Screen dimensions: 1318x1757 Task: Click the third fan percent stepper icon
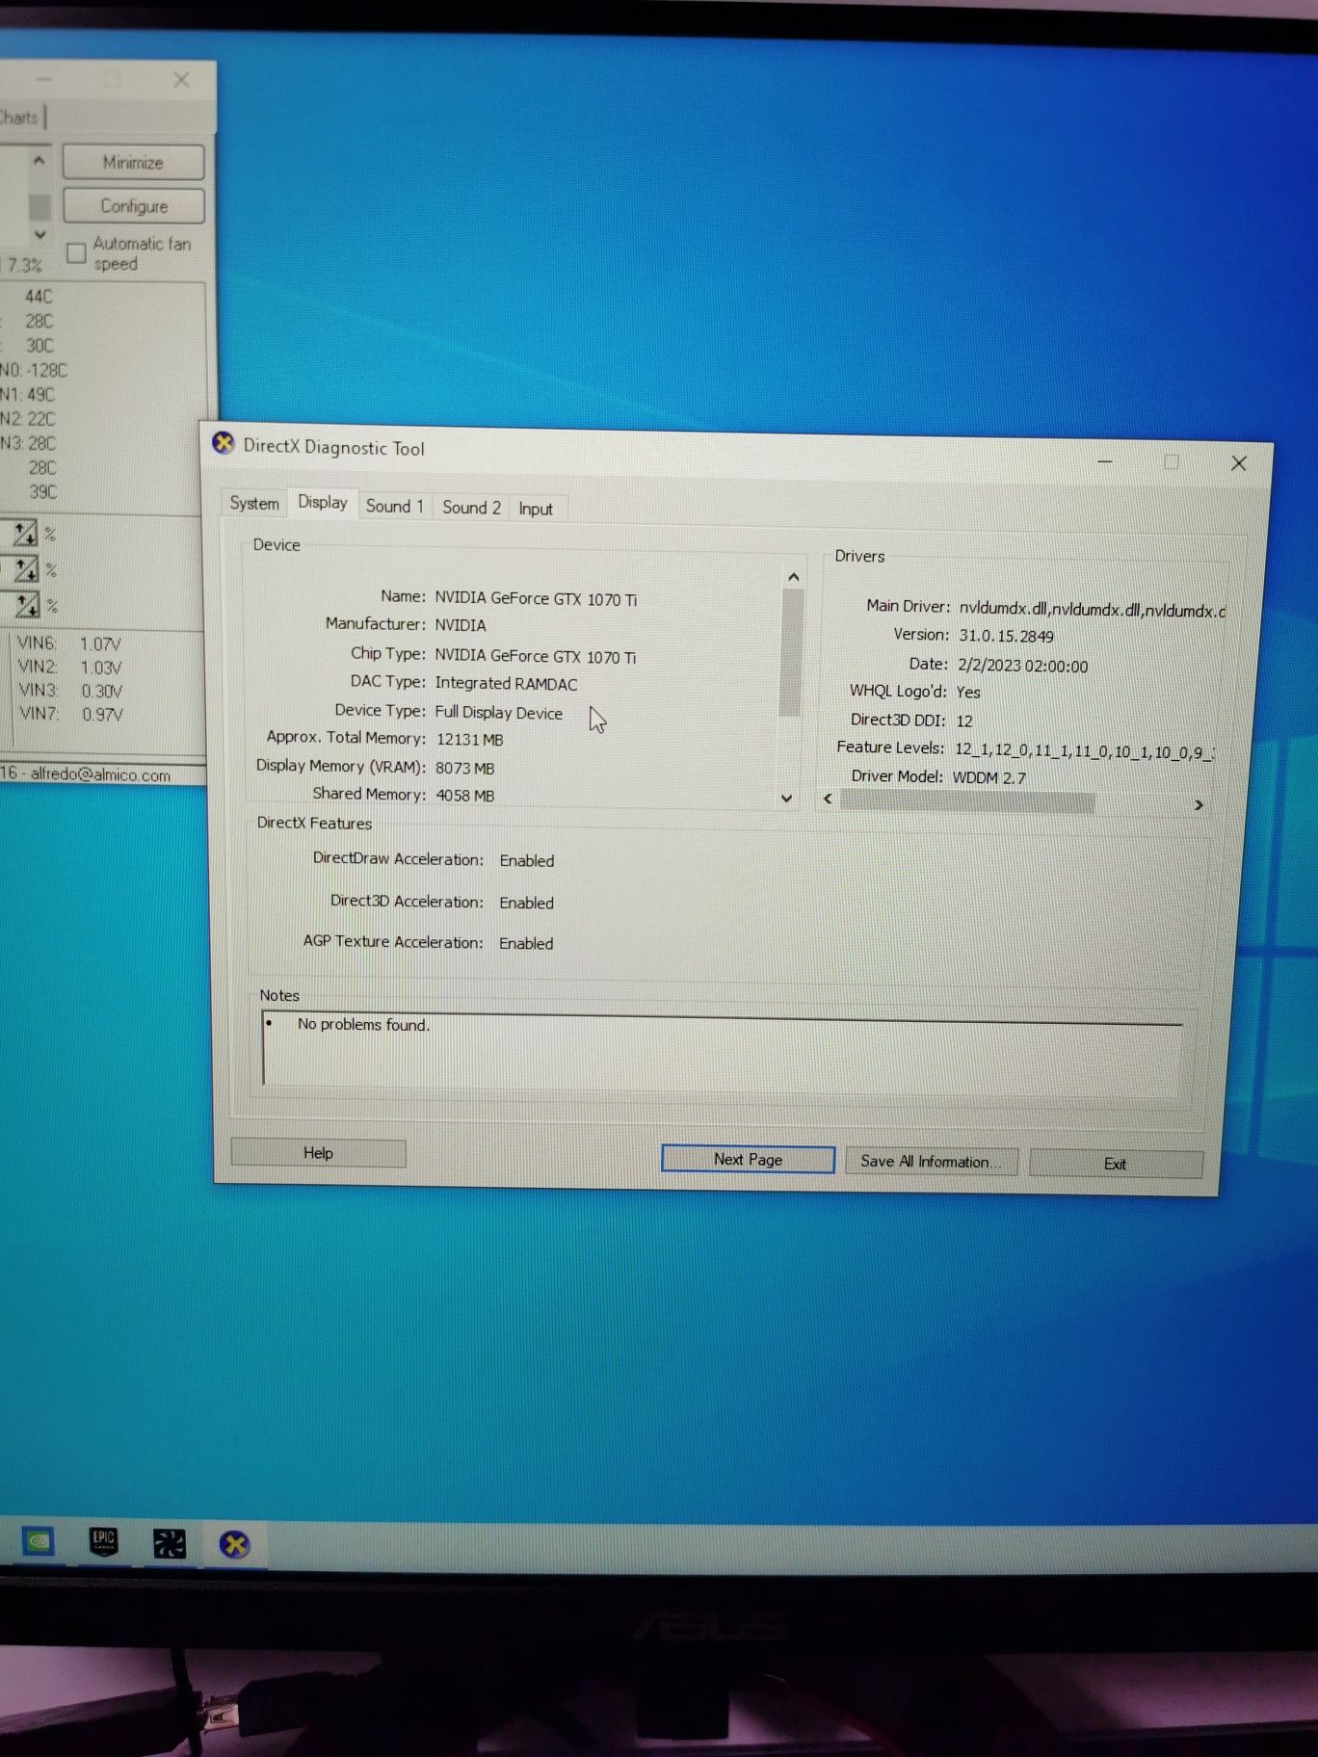tap(26, 605)
